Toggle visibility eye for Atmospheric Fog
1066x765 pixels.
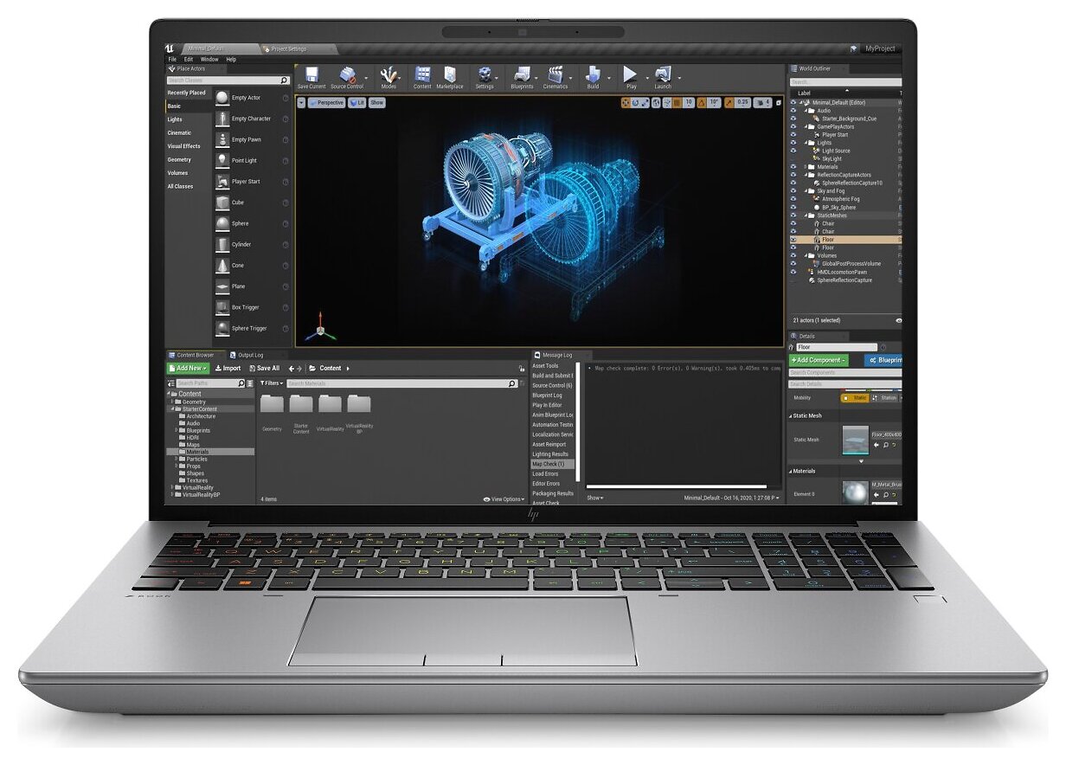793,199
